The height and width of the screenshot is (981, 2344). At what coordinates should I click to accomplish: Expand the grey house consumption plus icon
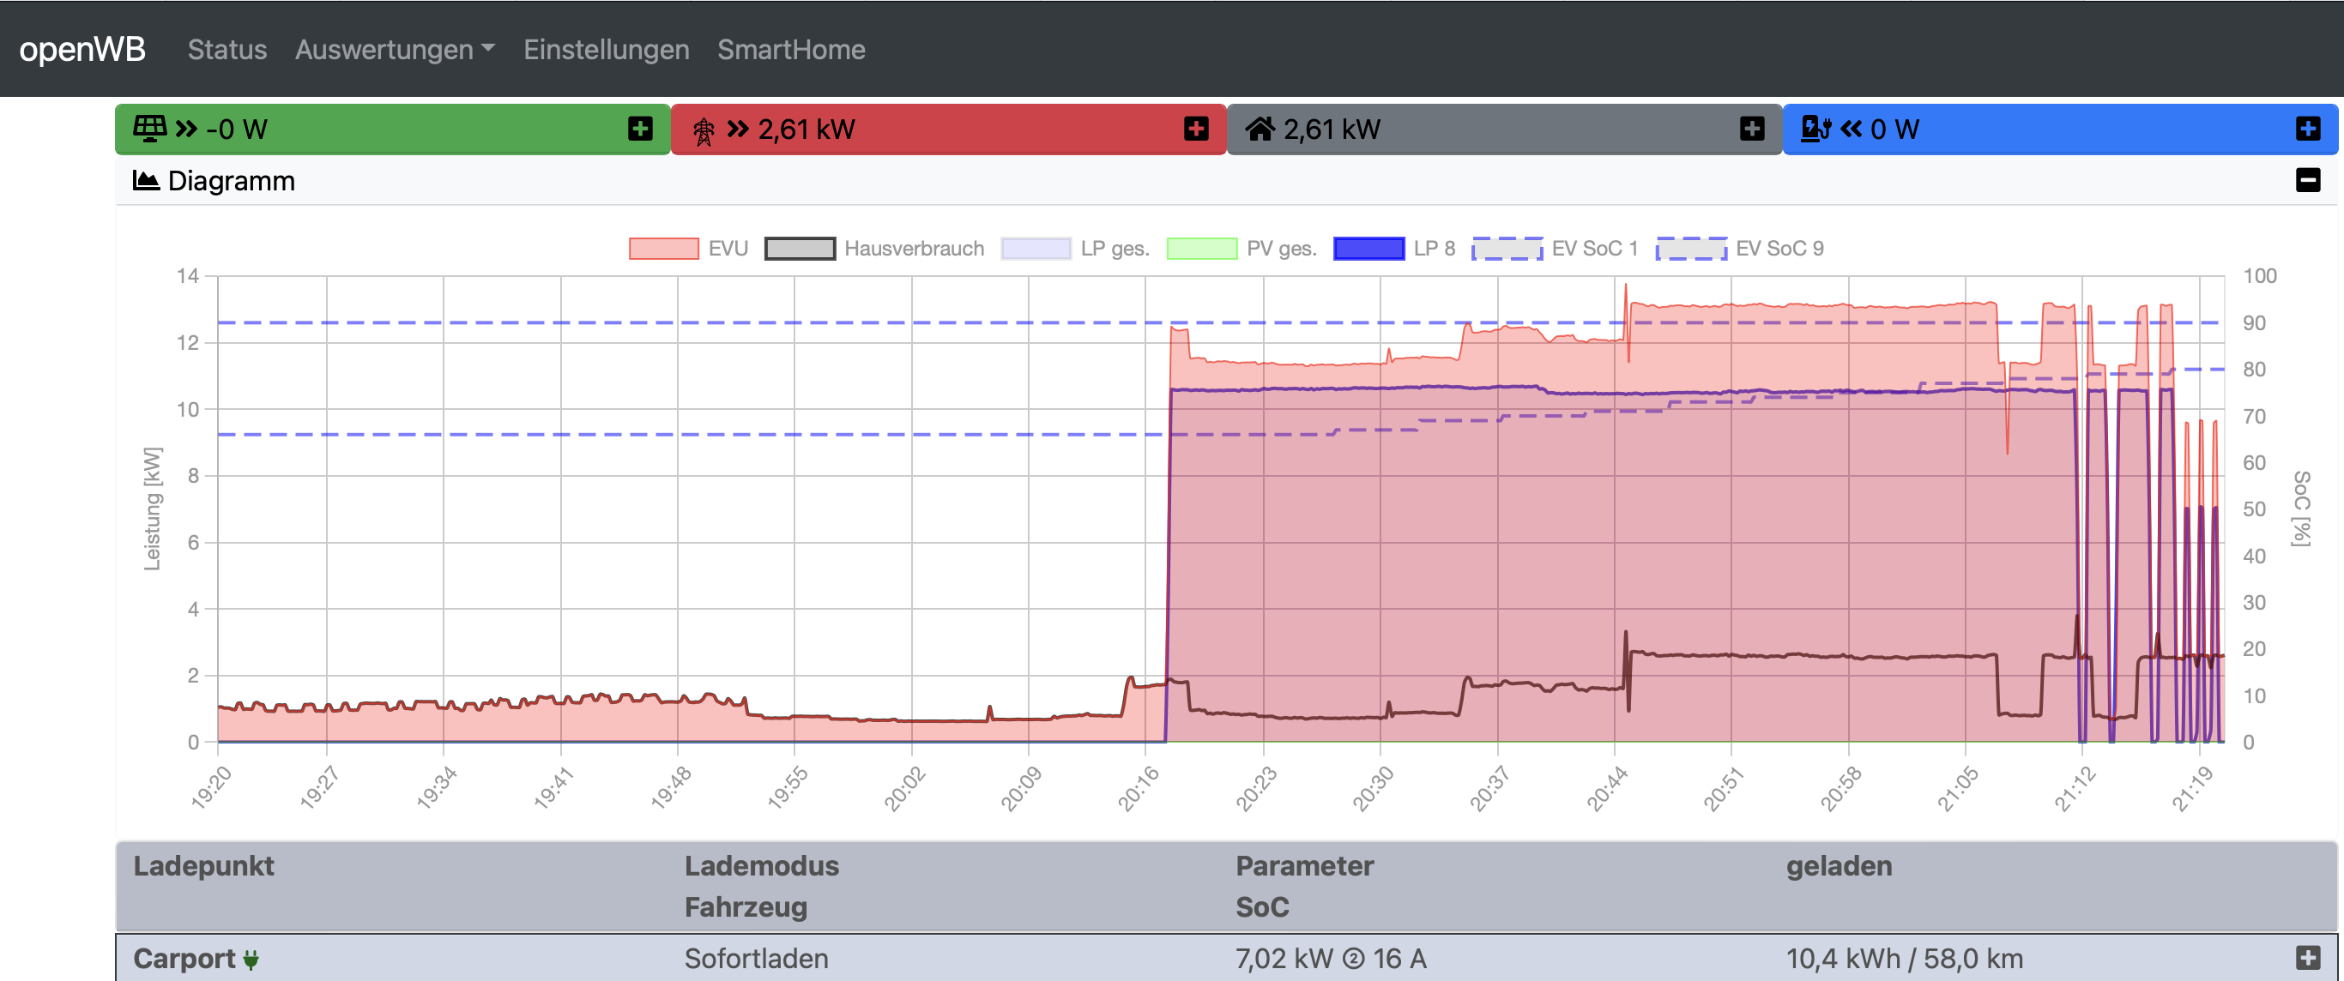coord(1752,129)
